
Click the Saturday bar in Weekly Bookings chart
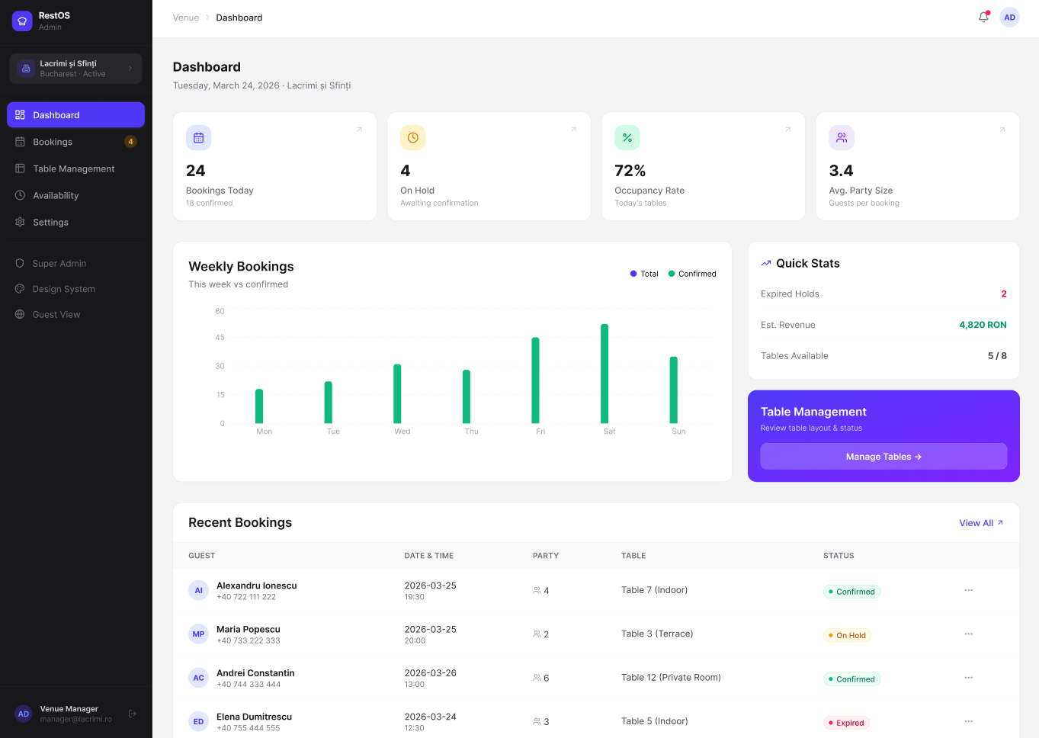tap(604, 374)
